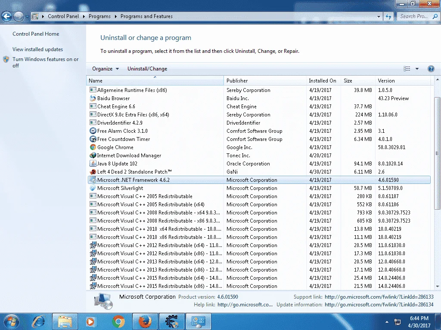Click the Control Panel taskbar button
Viewport: 441px width, 330px height.
[199, 321]
